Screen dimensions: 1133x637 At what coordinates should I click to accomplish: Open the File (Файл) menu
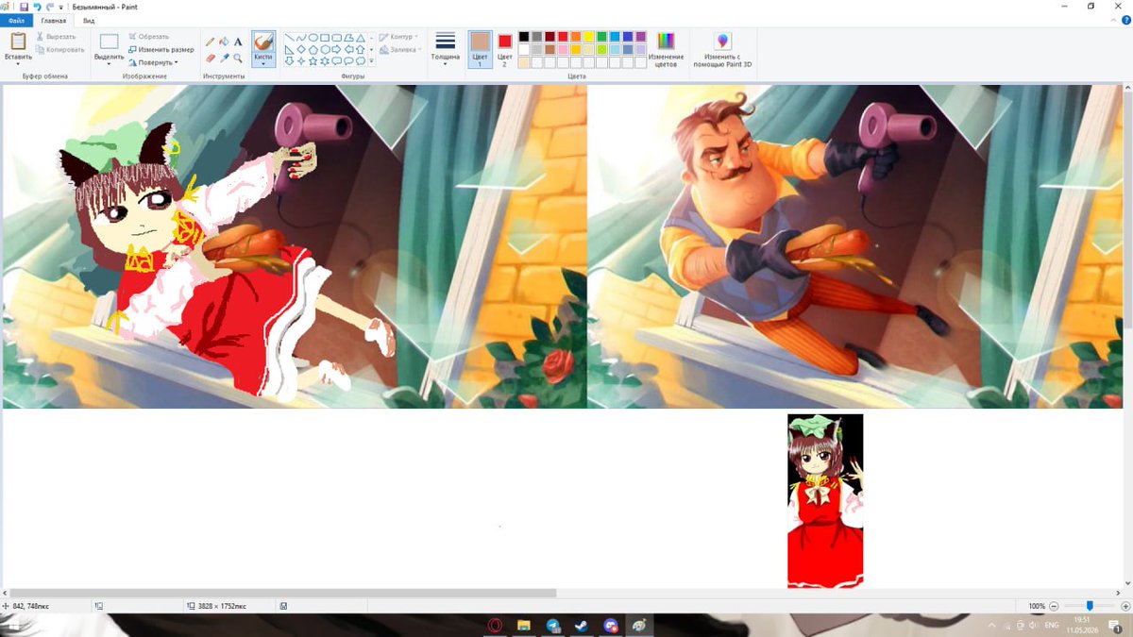point(16,20)
